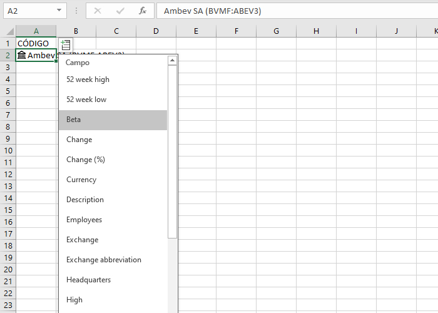Click the Select All corner triangle
Screen dimensions: 438x313
click(x=10, y=31)
